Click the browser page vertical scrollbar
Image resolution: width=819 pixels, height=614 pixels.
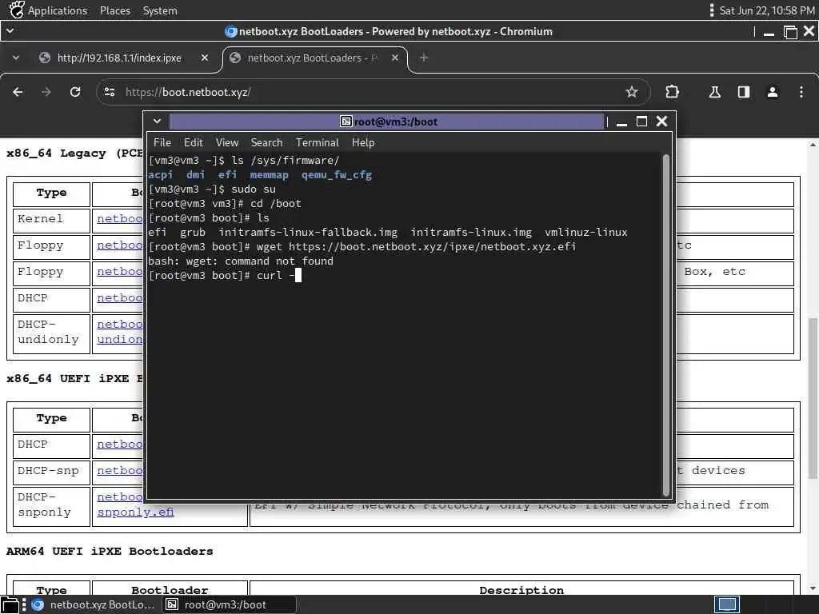(813, 397)
